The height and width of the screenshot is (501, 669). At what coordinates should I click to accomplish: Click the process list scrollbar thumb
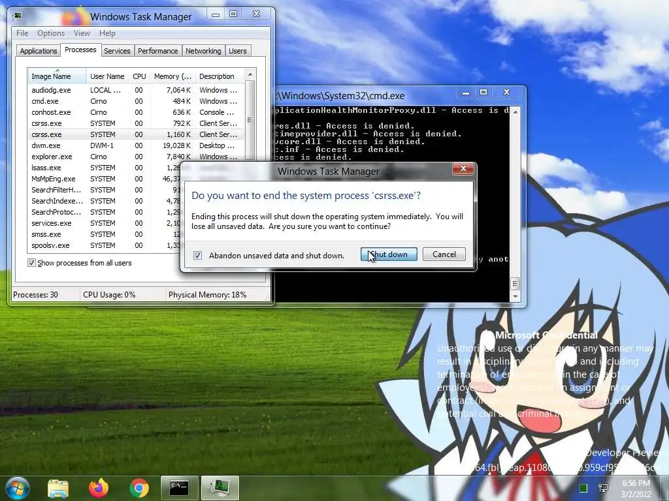250,120
